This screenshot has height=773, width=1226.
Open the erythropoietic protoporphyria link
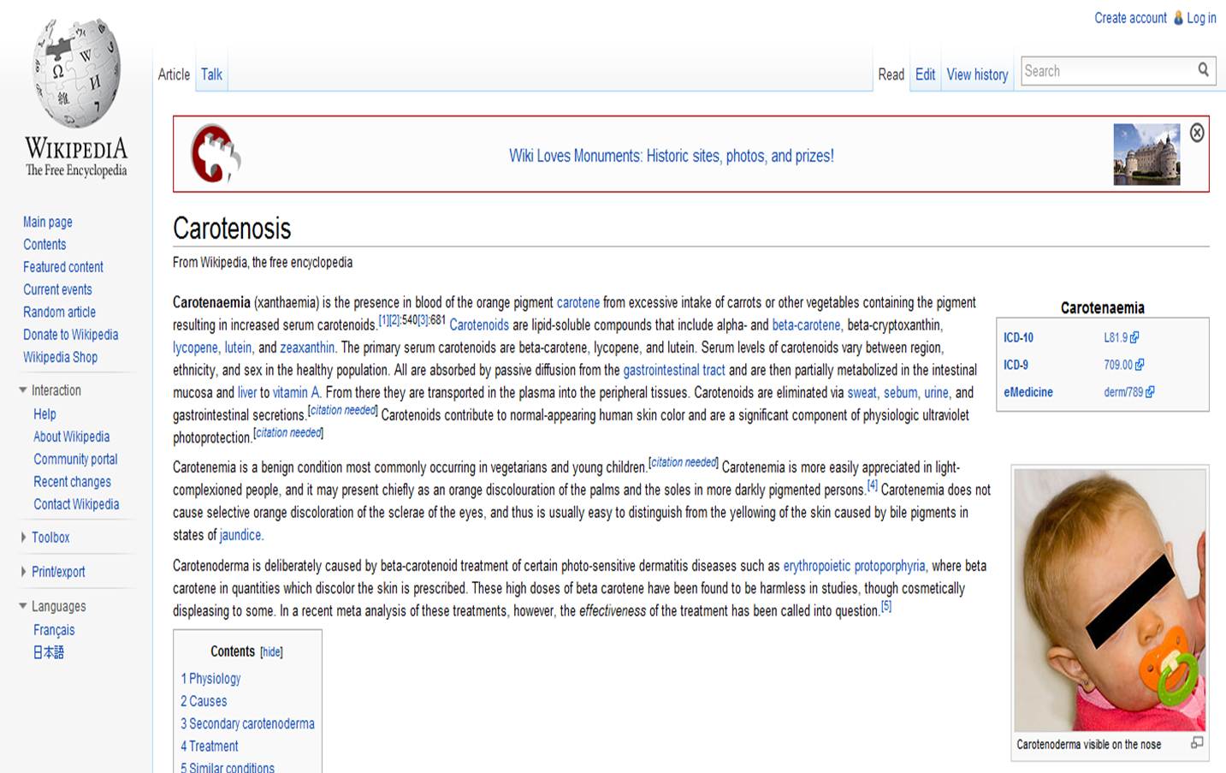point(854,566)
